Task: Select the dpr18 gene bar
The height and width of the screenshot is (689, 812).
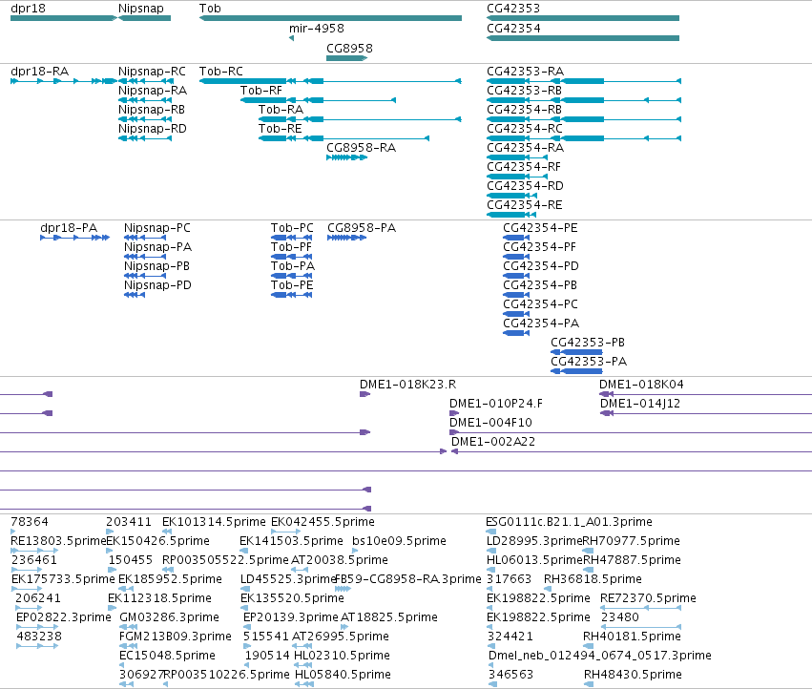Action: pyautogui.click(x=64, y=18)
